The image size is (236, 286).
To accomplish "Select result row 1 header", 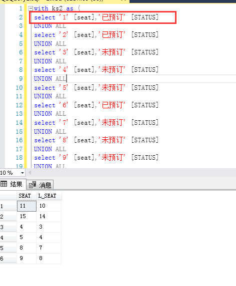I will pos(8,206).
